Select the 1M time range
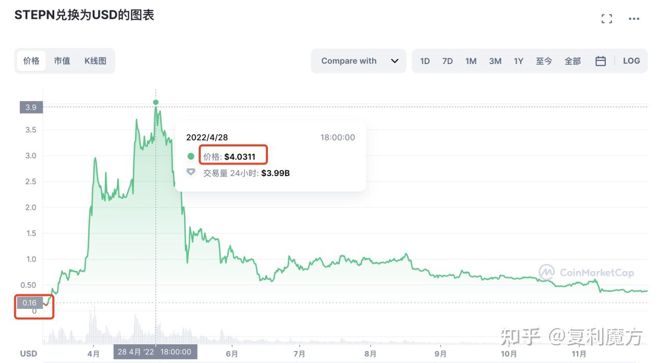 tap(471, 61)
